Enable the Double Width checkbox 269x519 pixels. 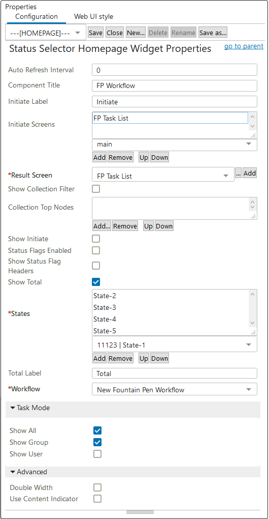click(97, 487)
